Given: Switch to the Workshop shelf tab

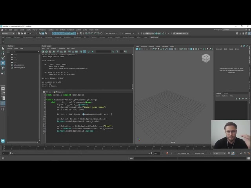Looking at the screenshot, I should coord(154,37).
